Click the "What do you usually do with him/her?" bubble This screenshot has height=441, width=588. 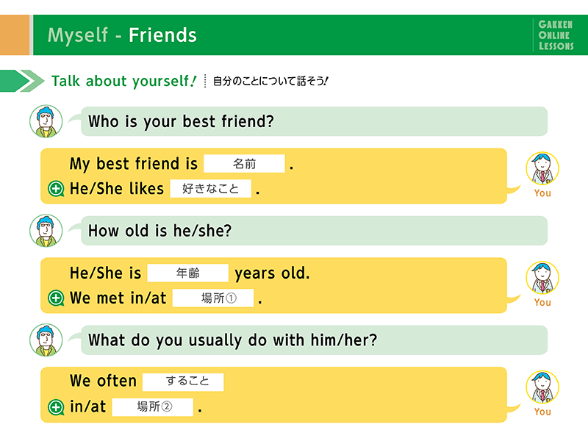click(x=315, y=340)
